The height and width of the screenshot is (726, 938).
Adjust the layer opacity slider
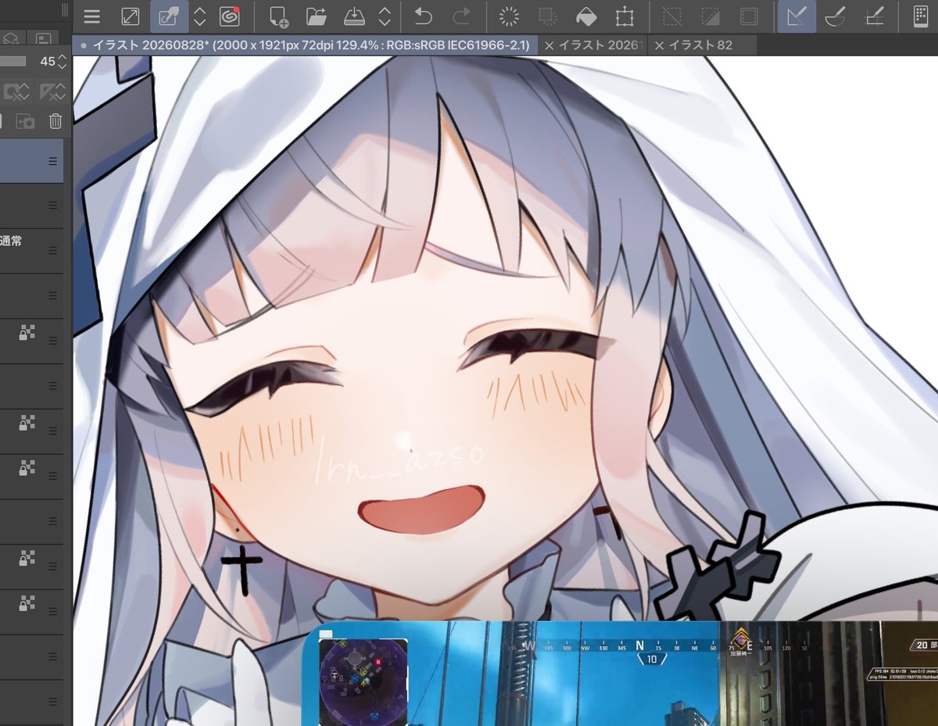tap(13, 61)
